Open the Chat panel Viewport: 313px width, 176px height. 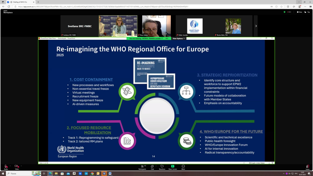152,167
